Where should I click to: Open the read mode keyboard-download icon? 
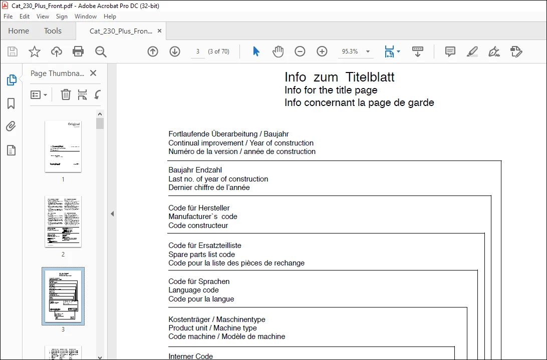[x=418, y=51]
